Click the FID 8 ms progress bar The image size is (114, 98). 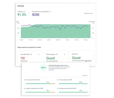73,84
